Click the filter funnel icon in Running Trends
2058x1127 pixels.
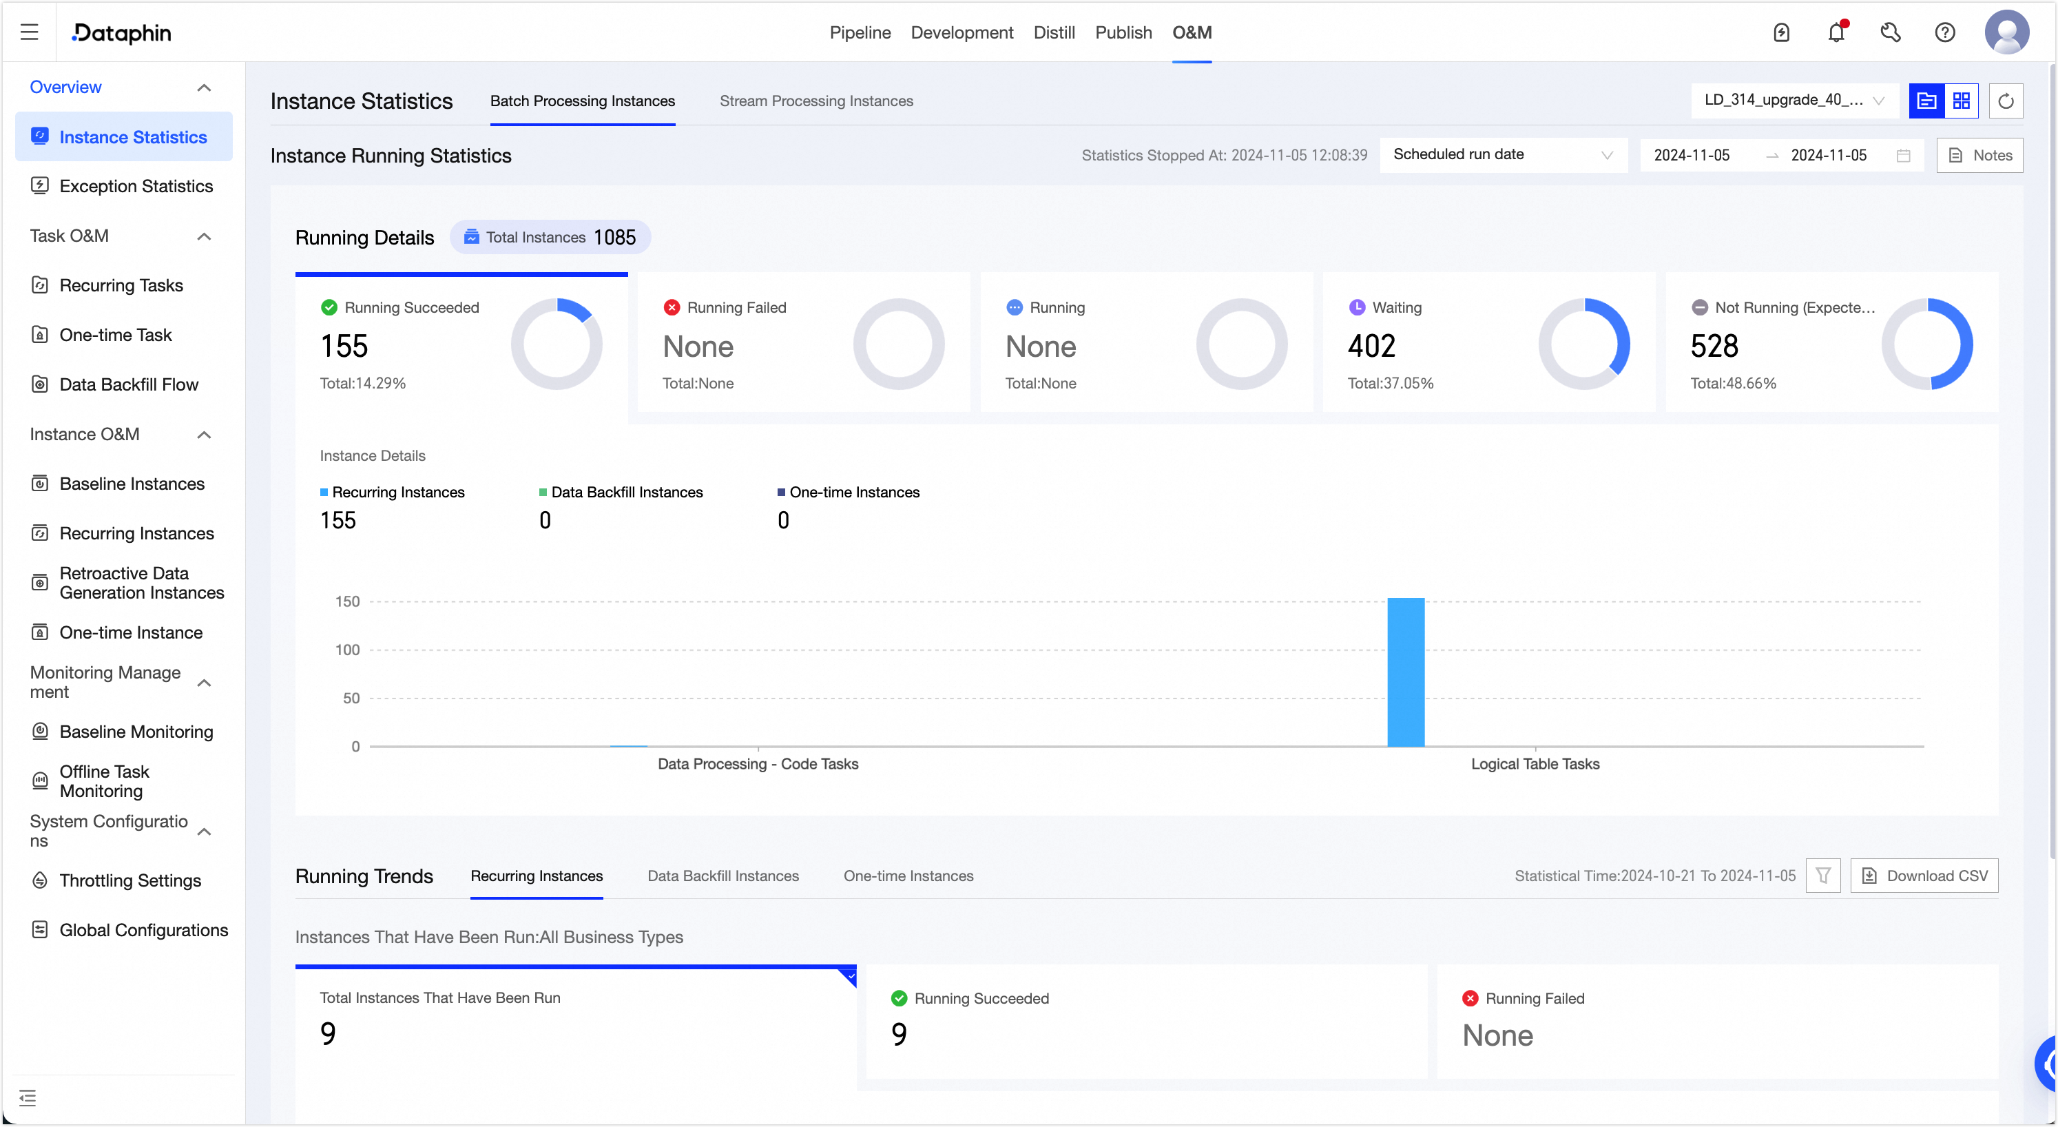(1823, 876)
